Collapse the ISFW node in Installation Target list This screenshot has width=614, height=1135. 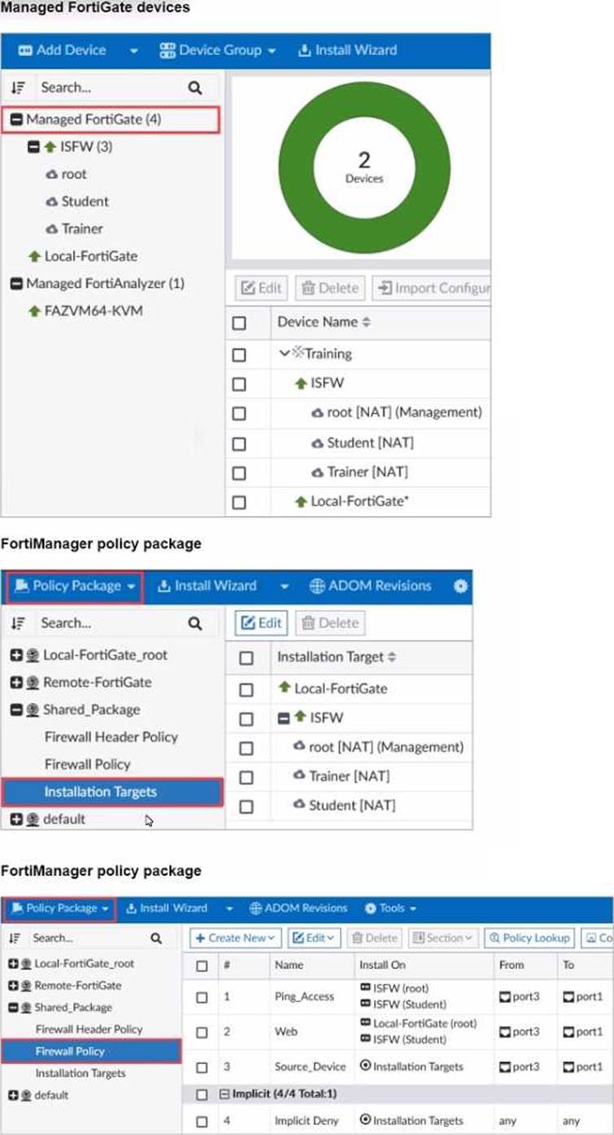point(284,718)
